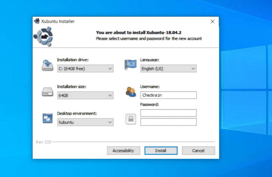Click the confirm password input field
The image size is (272, 177).
(x=169, y=122)
